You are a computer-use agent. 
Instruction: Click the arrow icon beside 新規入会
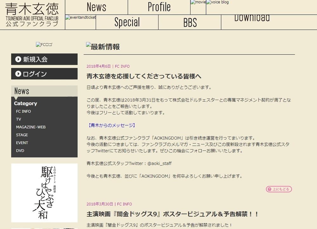click(18, 59)
